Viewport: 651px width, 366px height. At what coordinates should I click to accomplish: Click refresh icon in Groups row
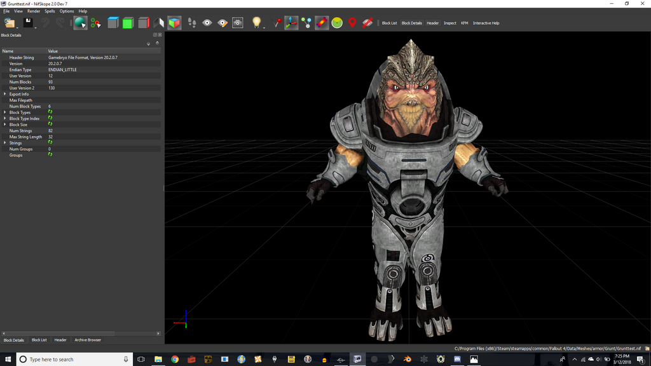pos(50,155)
